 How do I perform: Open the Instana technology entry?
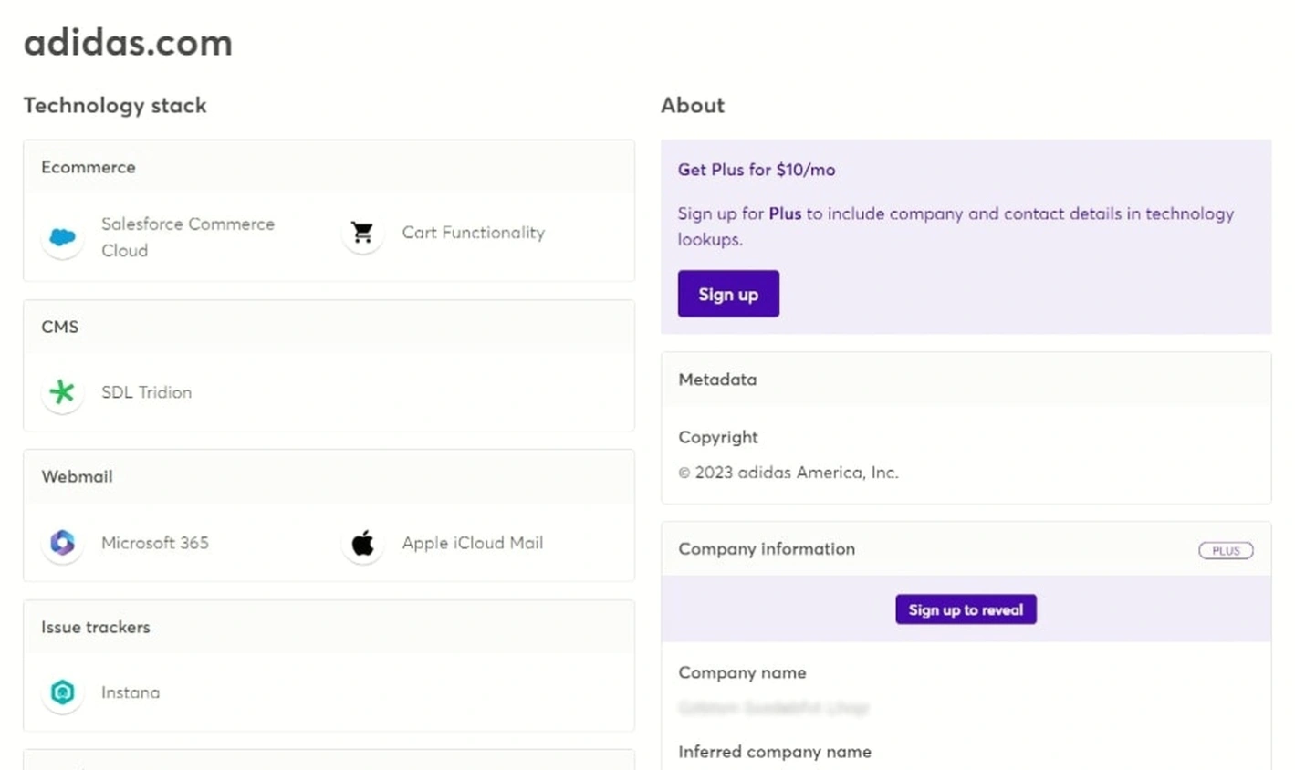[x=130, y=692]
